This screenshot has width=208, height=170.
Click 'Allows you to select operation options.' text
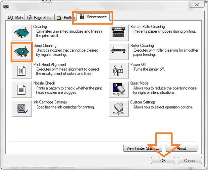163,107
